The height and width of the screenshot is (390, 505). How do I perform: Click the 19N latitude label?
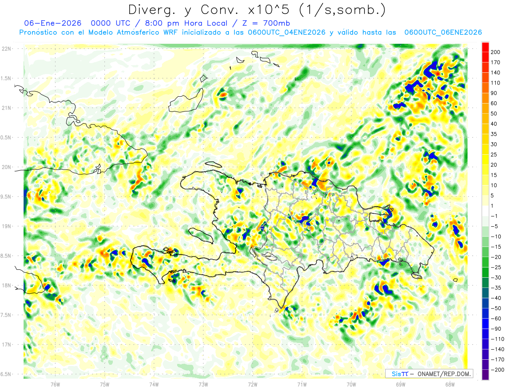click(x=6, y=226)
